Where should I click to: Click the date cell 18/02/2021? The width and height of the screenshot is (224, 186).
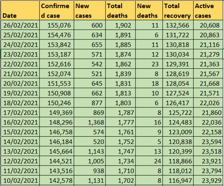[x=20, y=103]
